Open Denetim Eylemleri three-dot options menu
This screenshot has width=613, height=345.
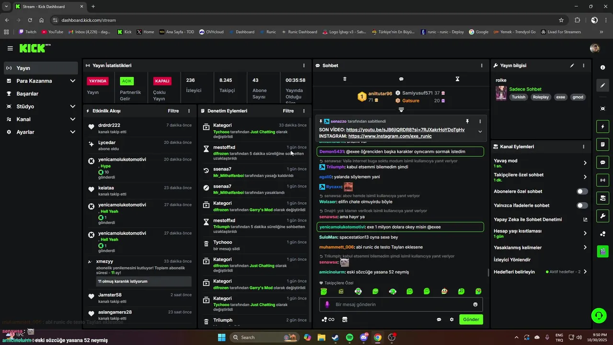304,111
